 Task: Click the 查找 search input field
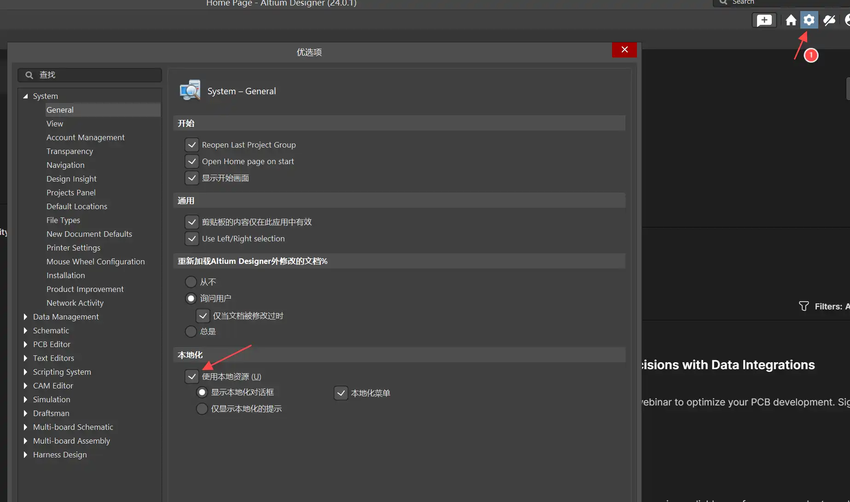coord(97,75)
